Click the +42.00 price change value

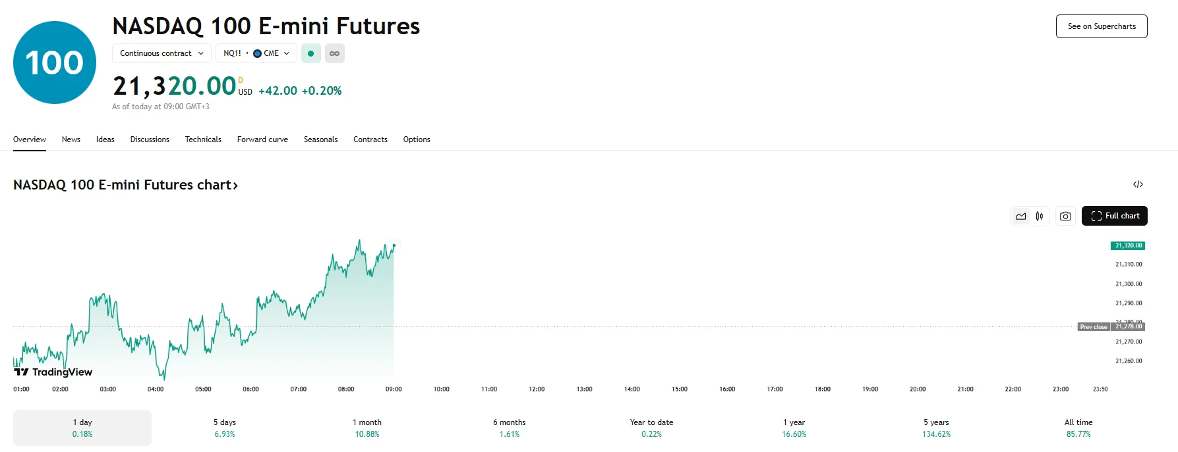(x=278, y=91)
